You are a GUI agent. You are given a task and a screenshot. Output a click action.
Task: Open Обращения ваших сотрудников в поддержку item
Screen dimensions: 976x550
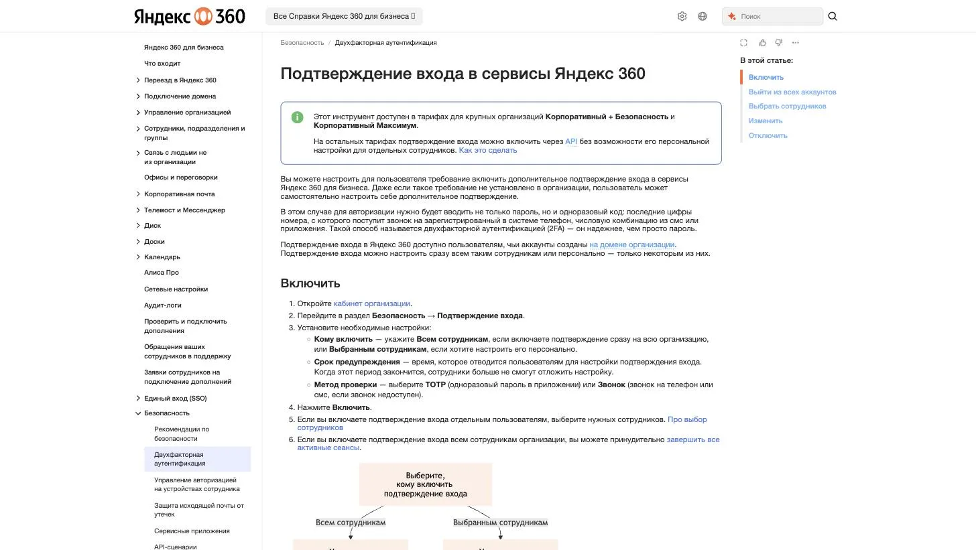pyautogui.click(x=187, y=352)
